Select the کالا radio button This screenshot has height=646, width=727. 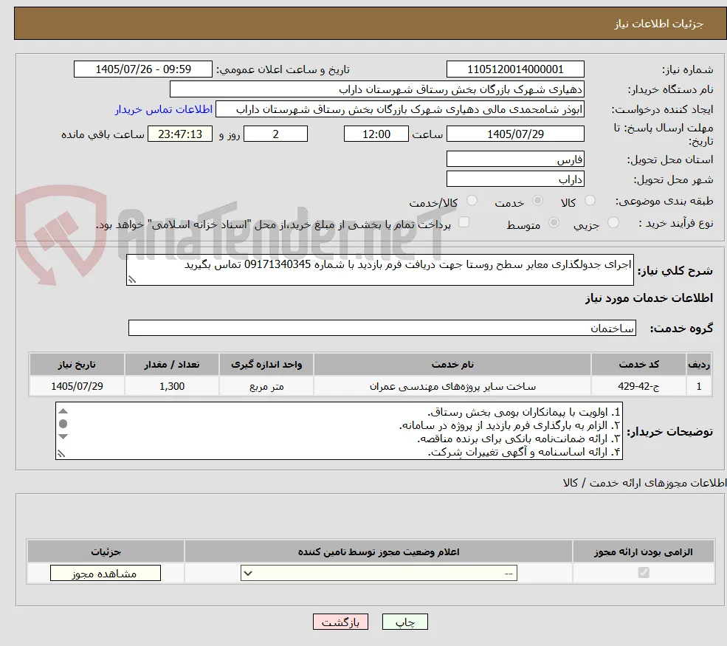[x=590, y=200]
